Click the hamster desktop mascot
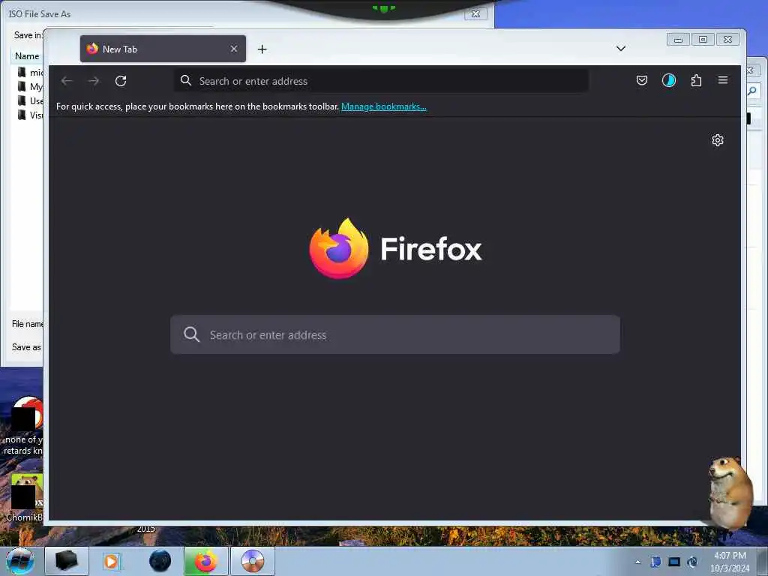The width and height of the screenshot is (768, 576). pos(730,492)
